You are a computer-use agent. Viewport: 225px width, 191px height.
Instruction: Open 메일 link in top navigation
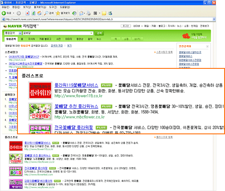click(x=146, y=26)
